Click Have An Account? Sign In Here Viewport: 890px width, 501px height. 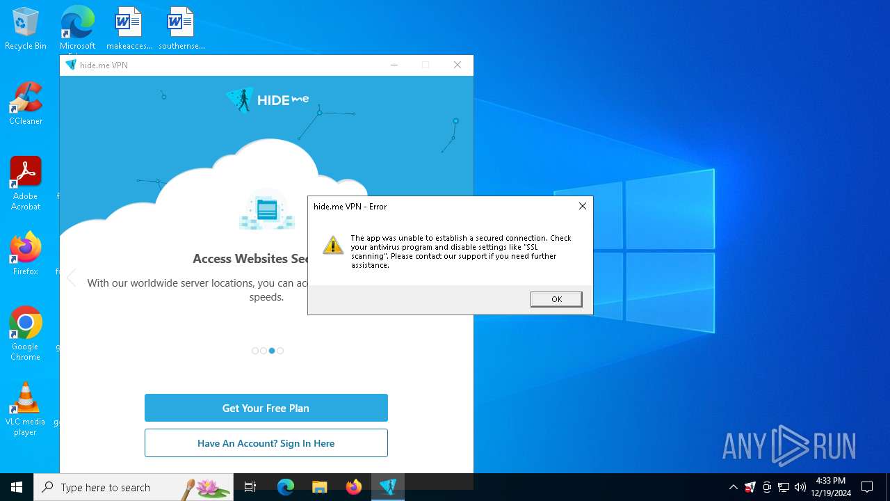coord(266,443)
